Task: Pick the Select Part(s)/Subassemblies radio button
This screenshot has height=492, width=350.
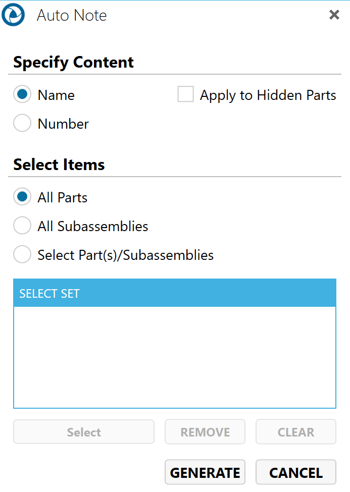Action: click(22, 255)
